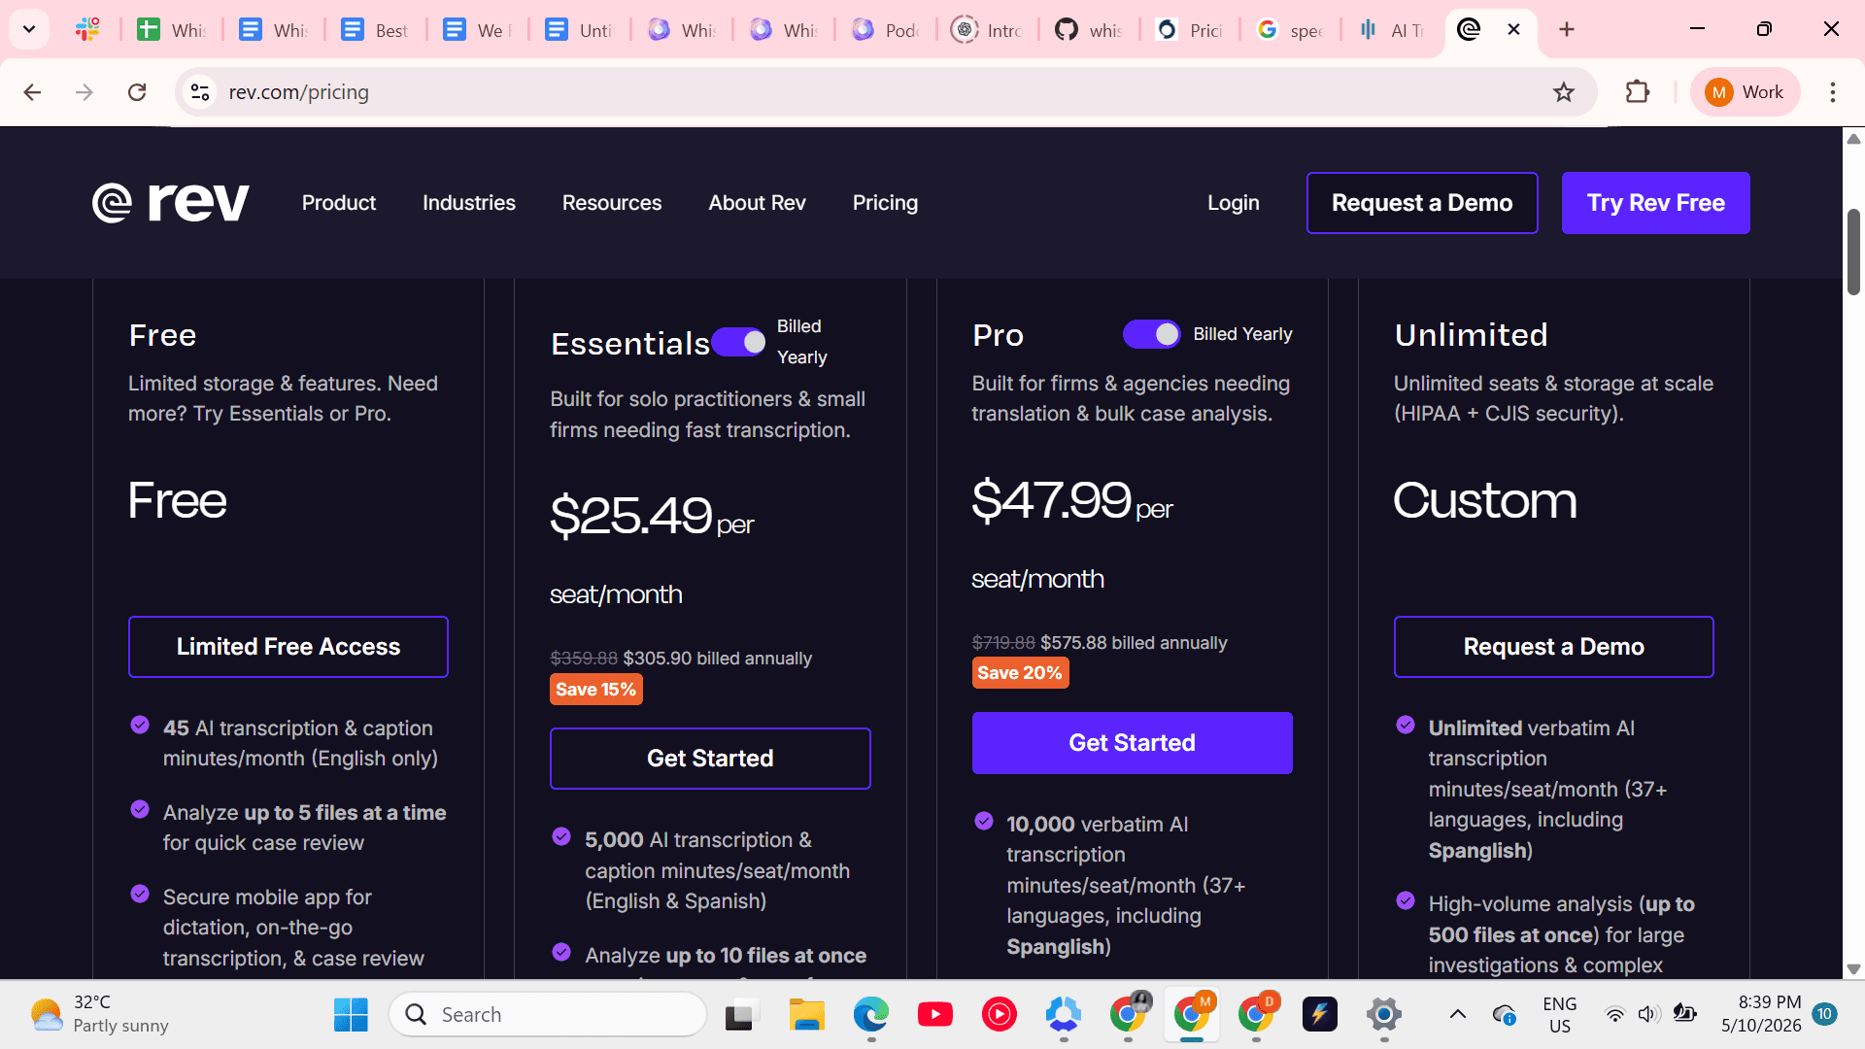Click Request a Demo under Unlimited plan
This screenshot has height=1049, width=1865.
tap(1554, 647)
